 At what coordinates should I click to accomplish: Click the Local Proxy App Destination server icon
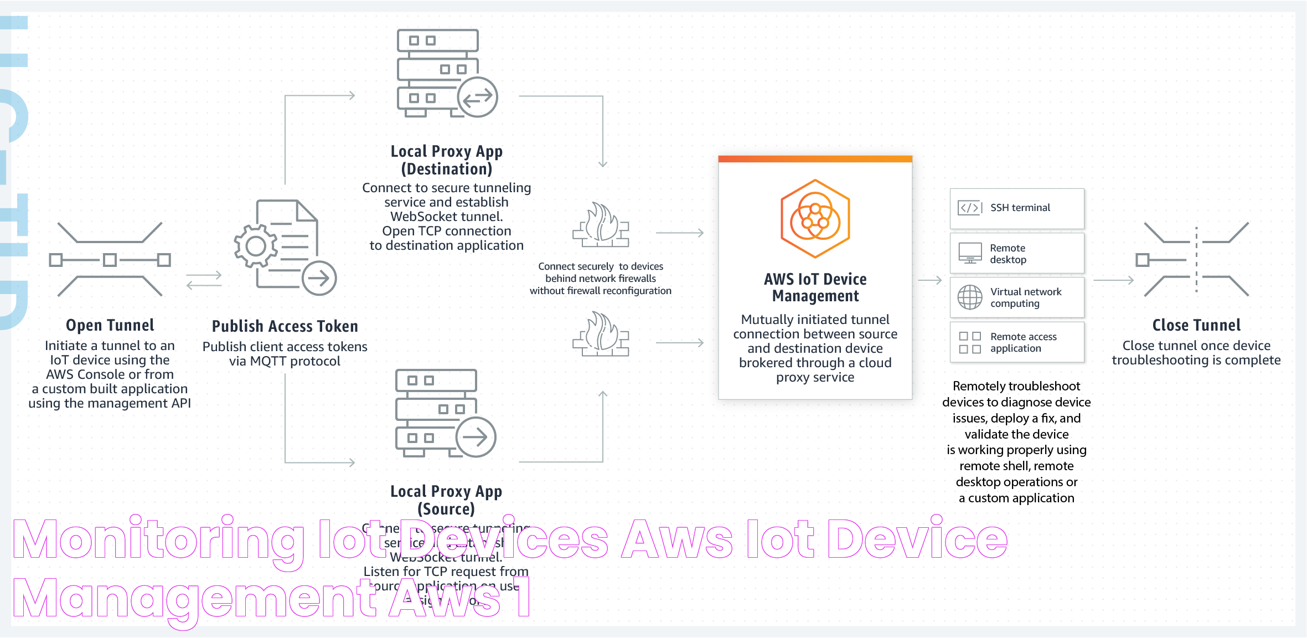tap(447, 74)
